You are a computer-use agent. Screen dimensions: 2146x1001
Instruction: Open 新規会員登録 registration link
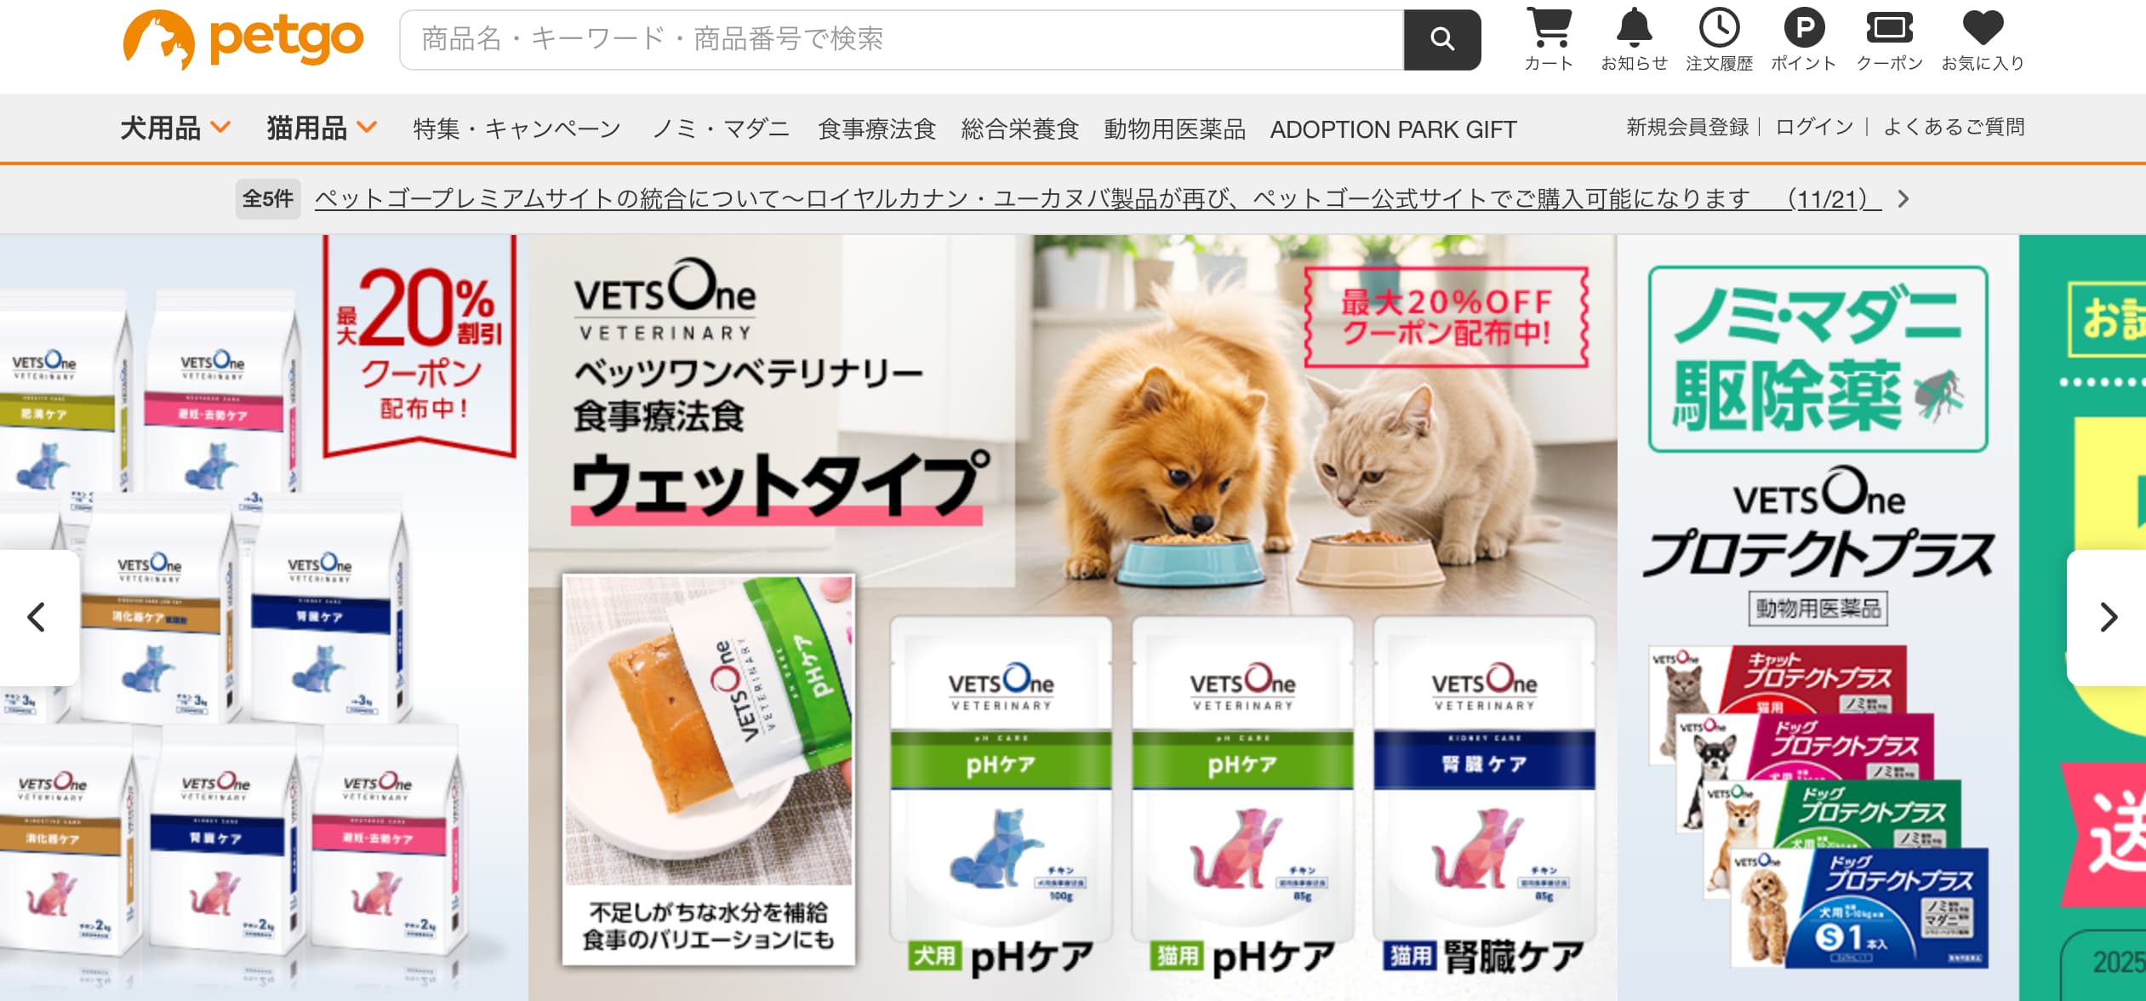pos(1687,128)
